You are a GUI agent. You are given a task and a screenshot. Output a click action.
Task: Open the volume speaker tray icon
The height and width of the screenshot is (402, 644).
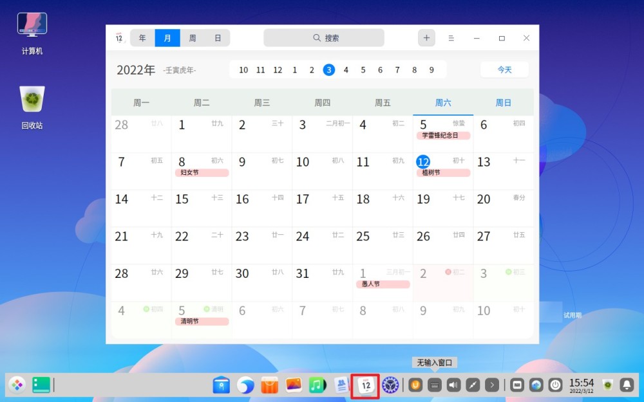coord(453,385)
